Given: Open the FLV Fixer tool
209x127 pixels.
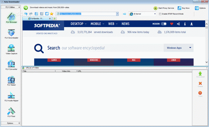Looking at the screenshot, I should (11, 112).
